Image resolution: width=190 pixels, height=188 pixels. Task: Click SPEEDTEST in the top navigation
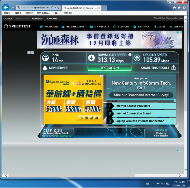click(x=22, y=18)
